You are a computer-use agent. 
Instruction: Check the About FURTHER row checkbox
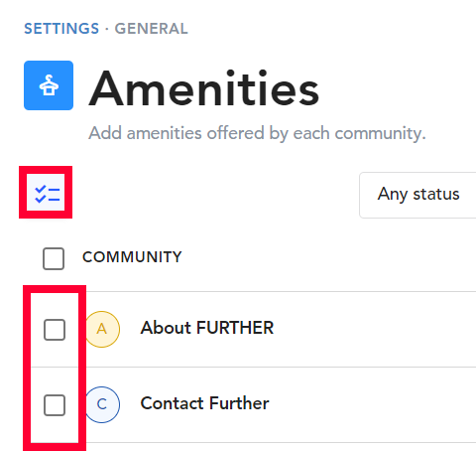[x=55, y=330]
